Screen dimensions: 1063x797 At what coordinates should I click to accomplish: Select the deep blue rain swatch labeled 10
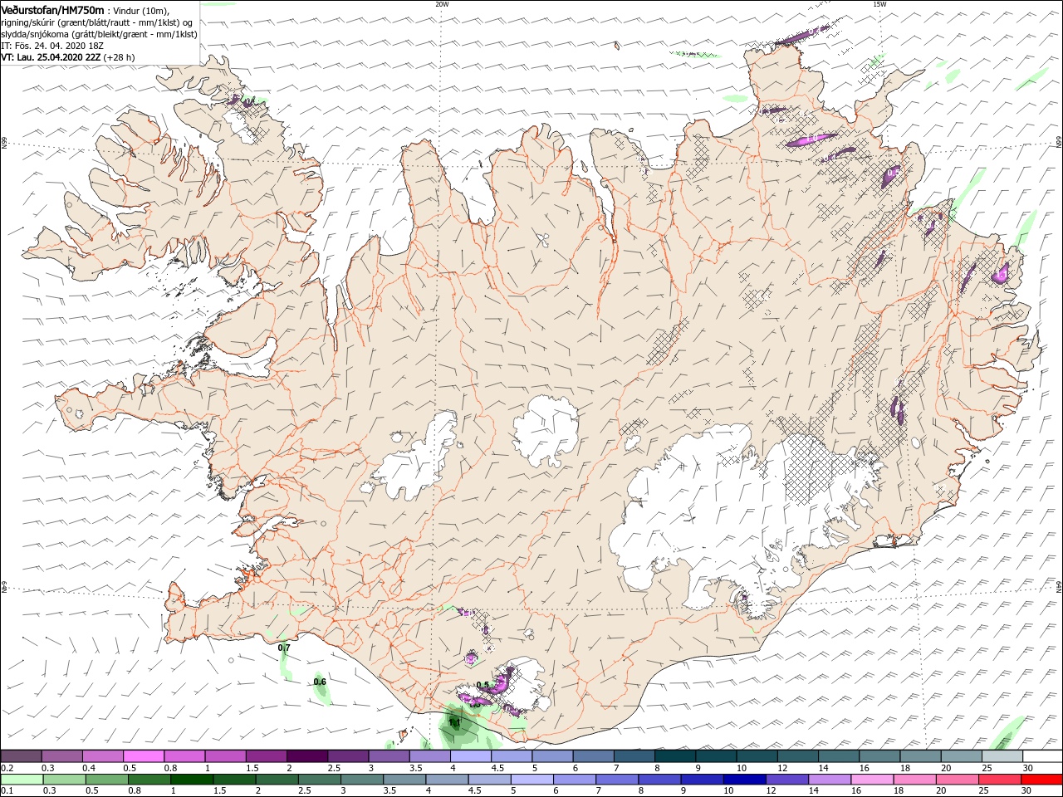742,780
